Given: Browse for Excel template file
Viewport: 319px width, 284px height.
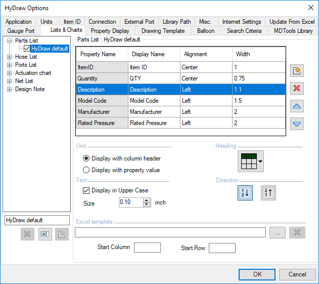Looking at the screenshot, I should [x=277, y=232].
